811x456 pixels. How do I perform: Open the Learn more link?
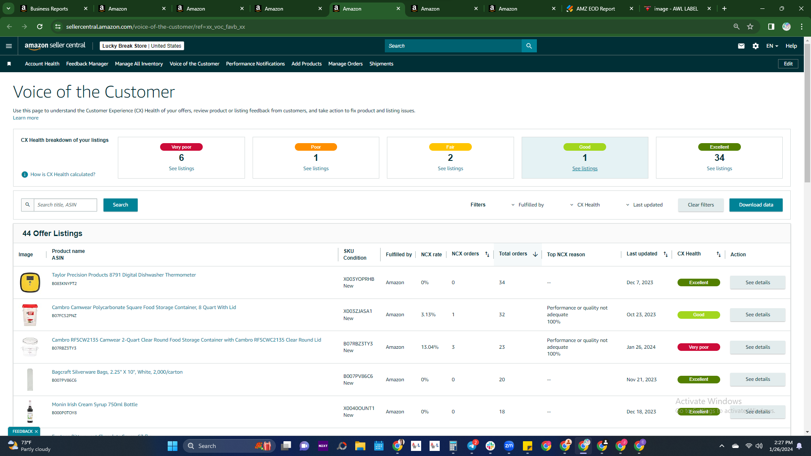26,118
